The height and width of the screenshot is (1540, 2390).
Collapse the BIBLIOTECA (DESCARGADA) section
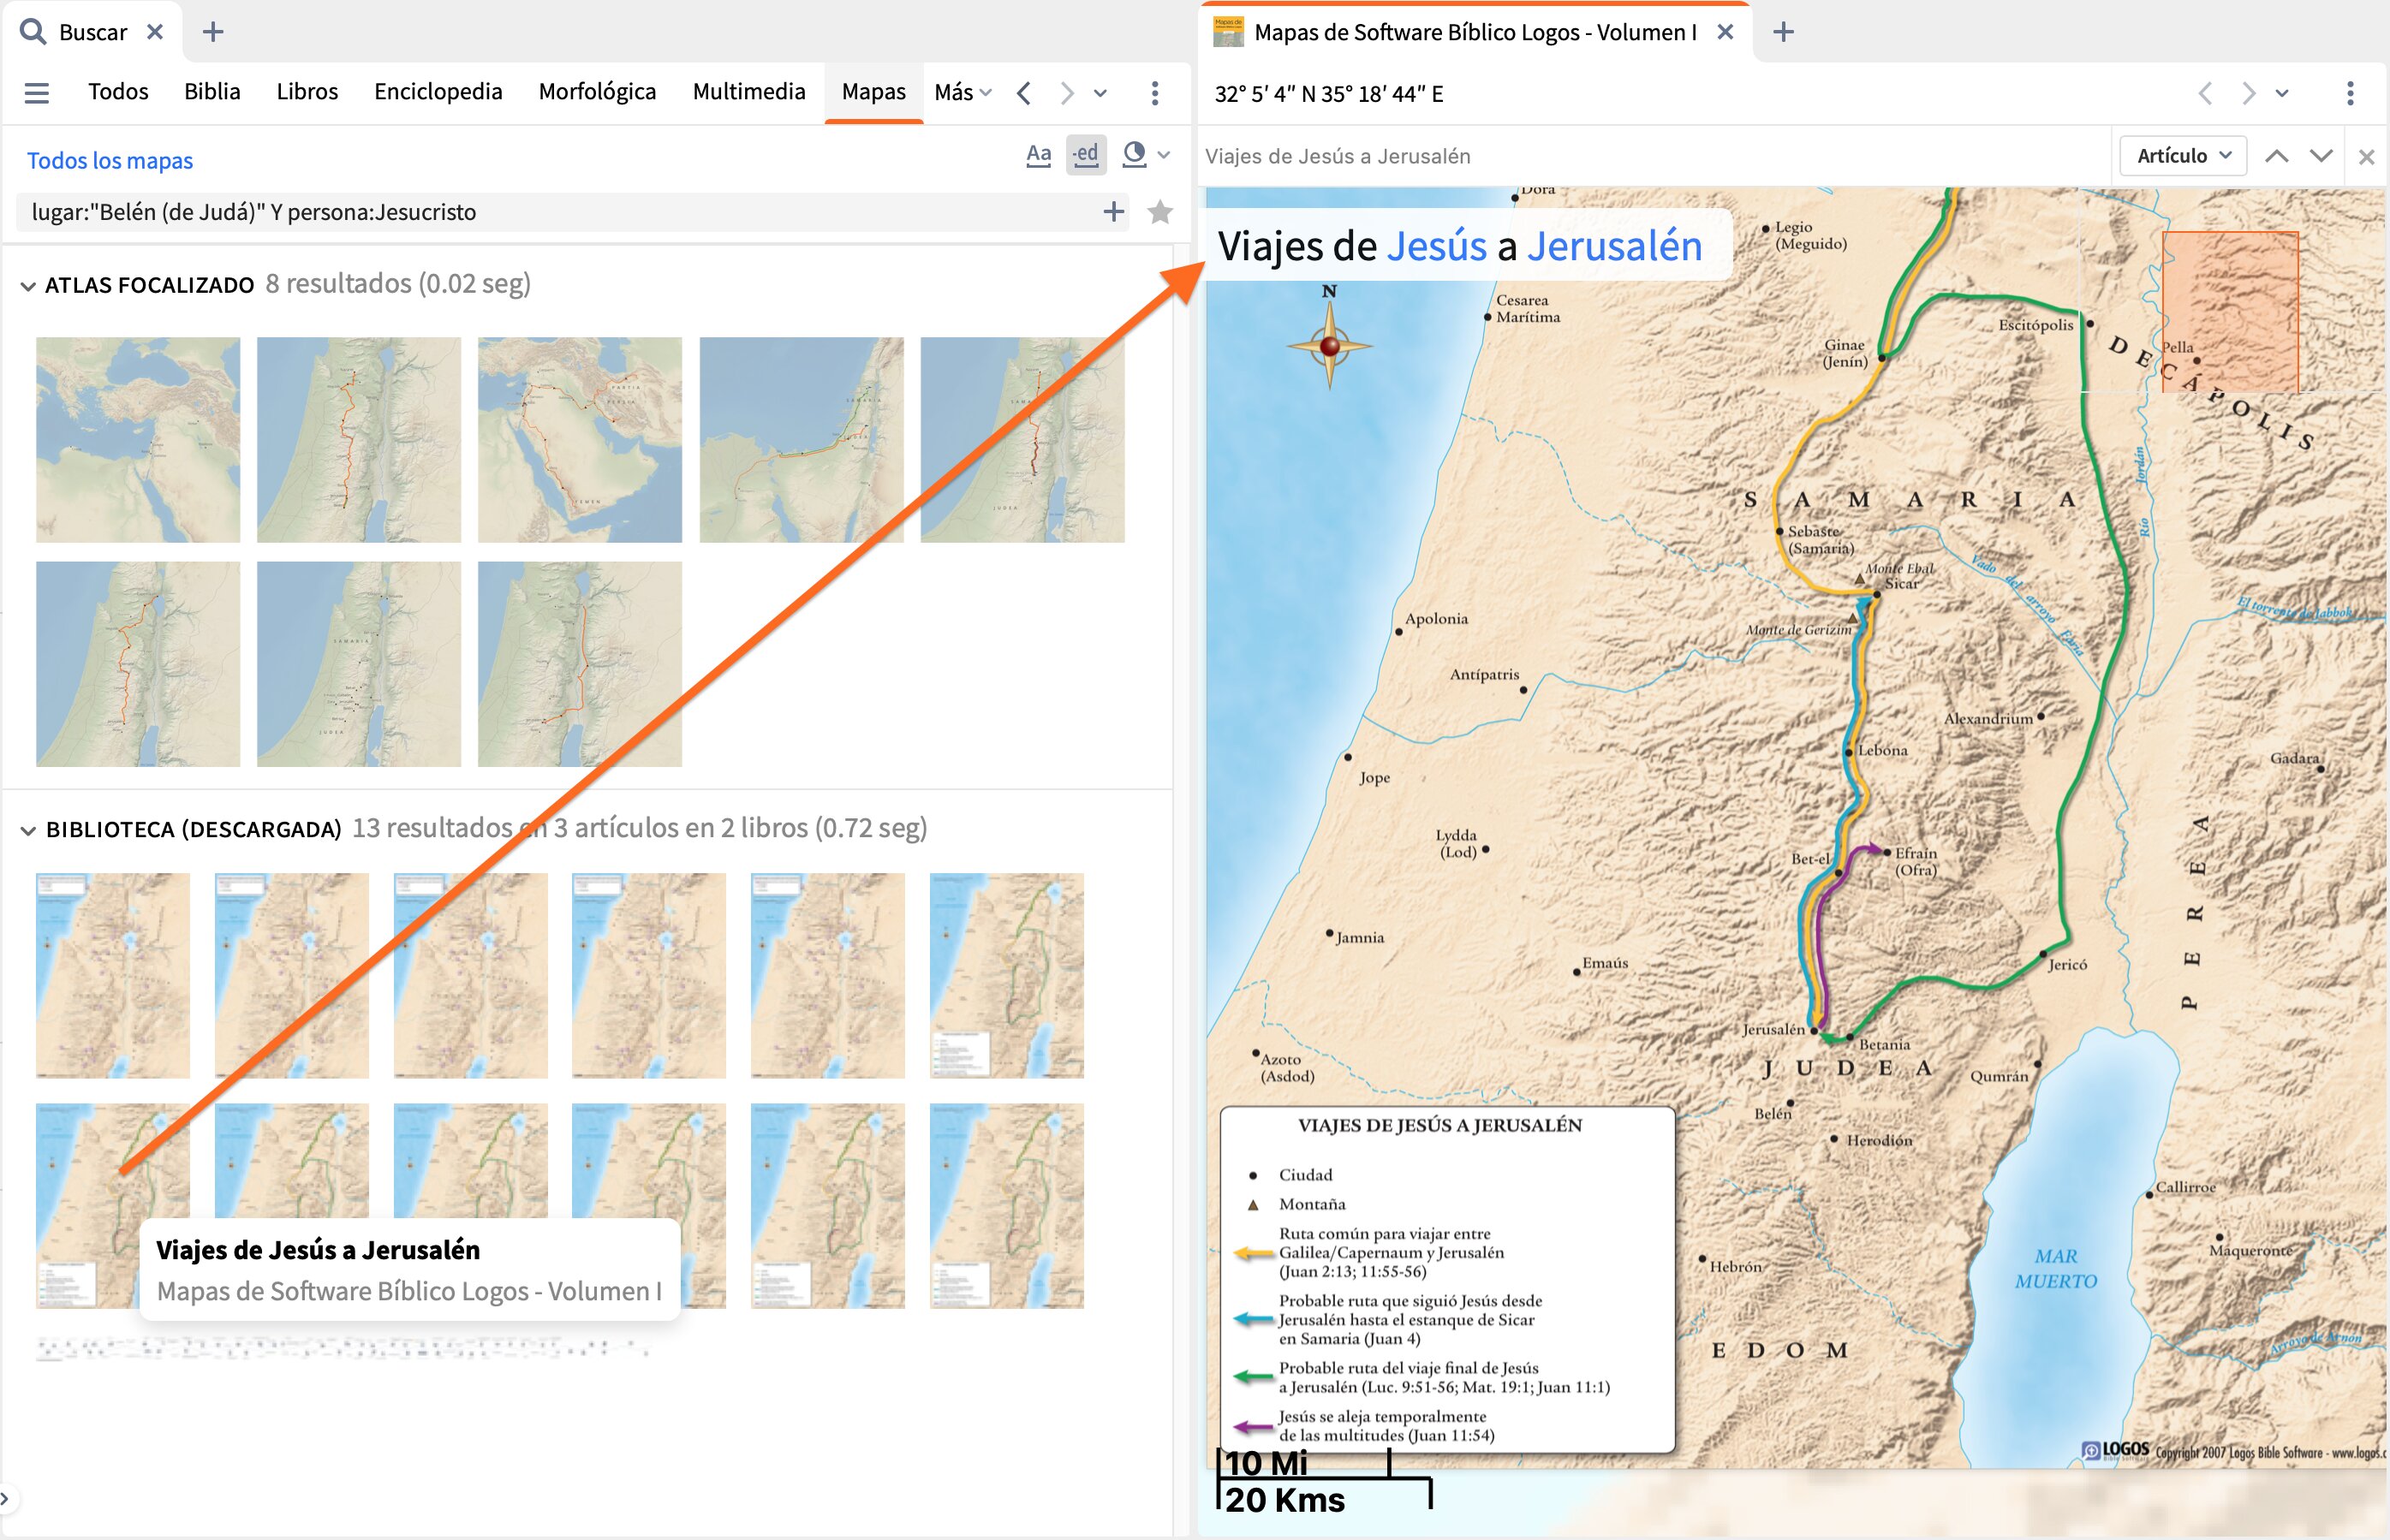tap(28, 830)
